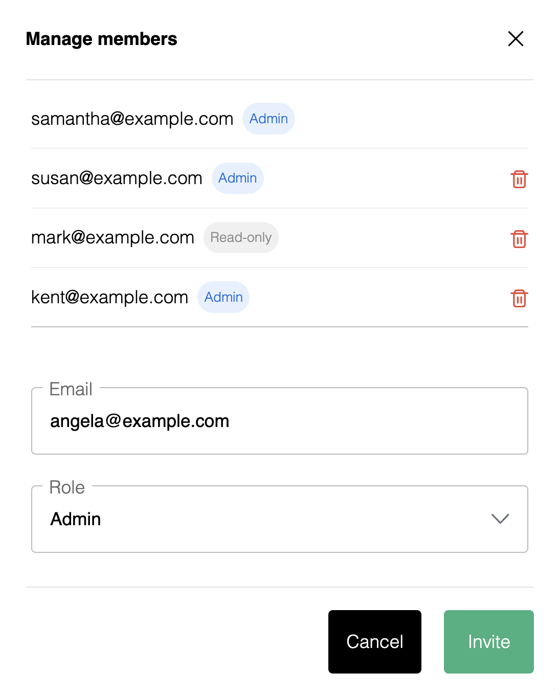560x695 pixels.
Task: Remove mark@example.com using the trash icon
Action: coord(519,239)
